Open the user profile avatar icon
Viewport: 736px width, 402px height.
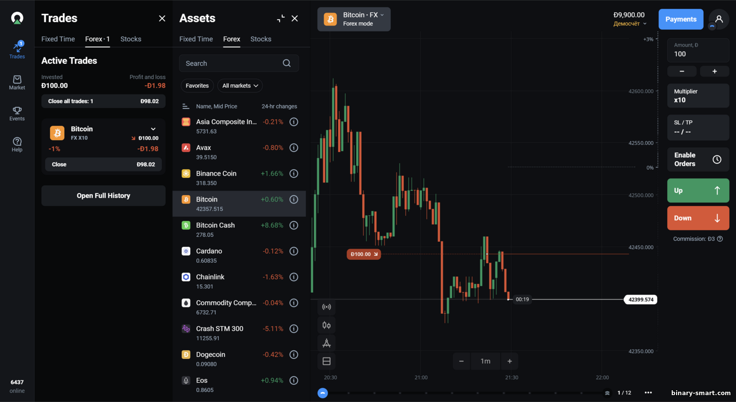(719, 19)
